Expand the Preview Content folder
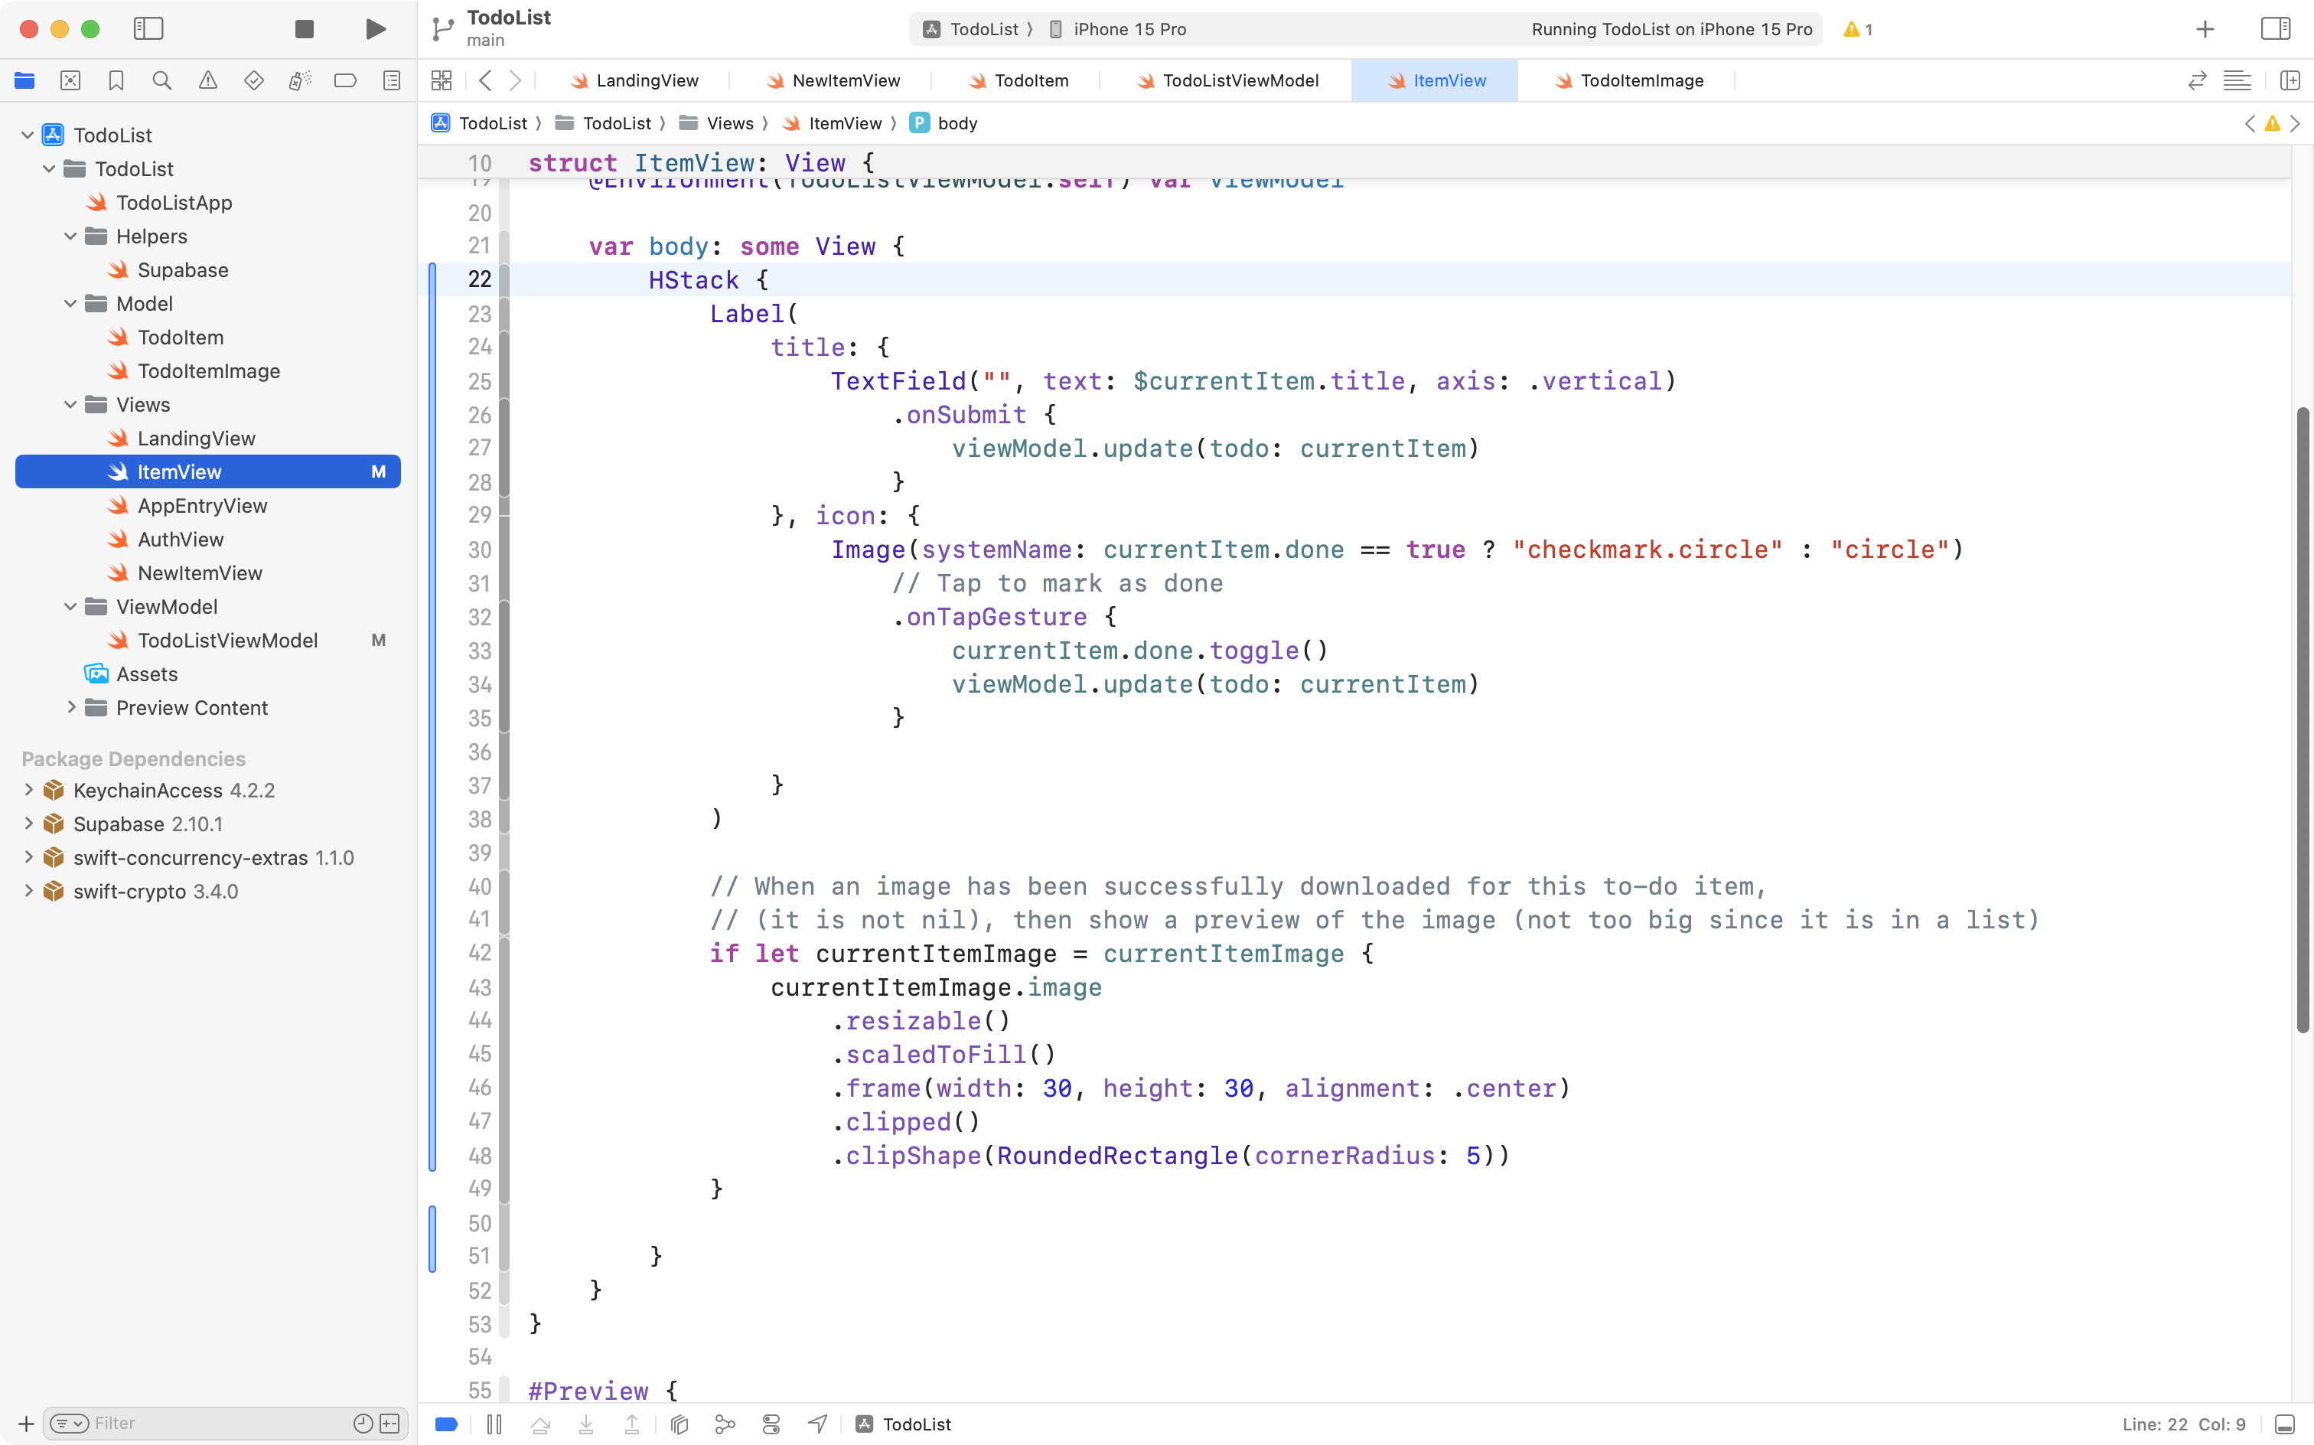Screen dimensions: 2314x1445 (x=70, y=707)
